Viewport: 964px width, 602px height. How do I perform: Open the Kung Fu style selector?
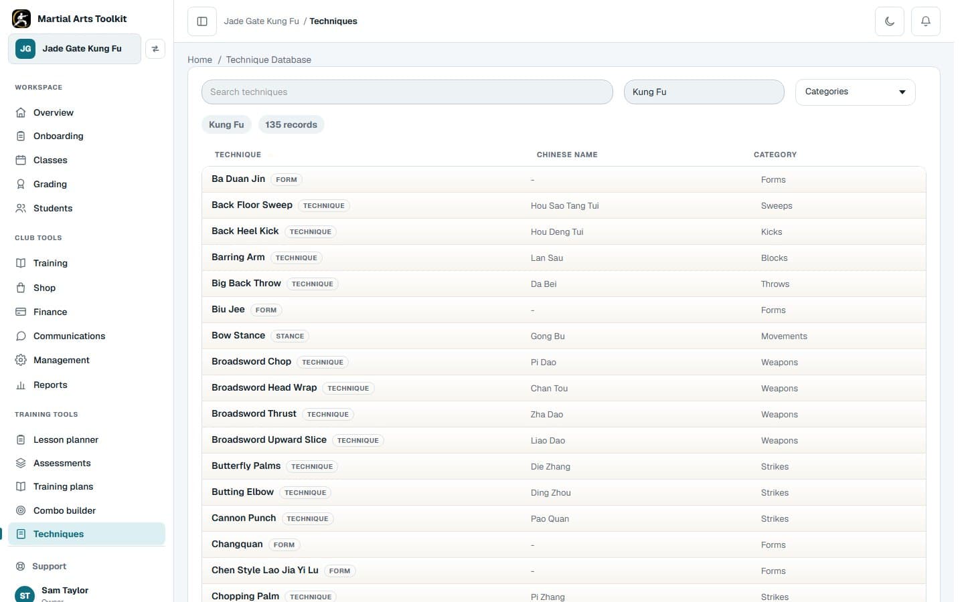pyautogui.click(x=704, y=92)
